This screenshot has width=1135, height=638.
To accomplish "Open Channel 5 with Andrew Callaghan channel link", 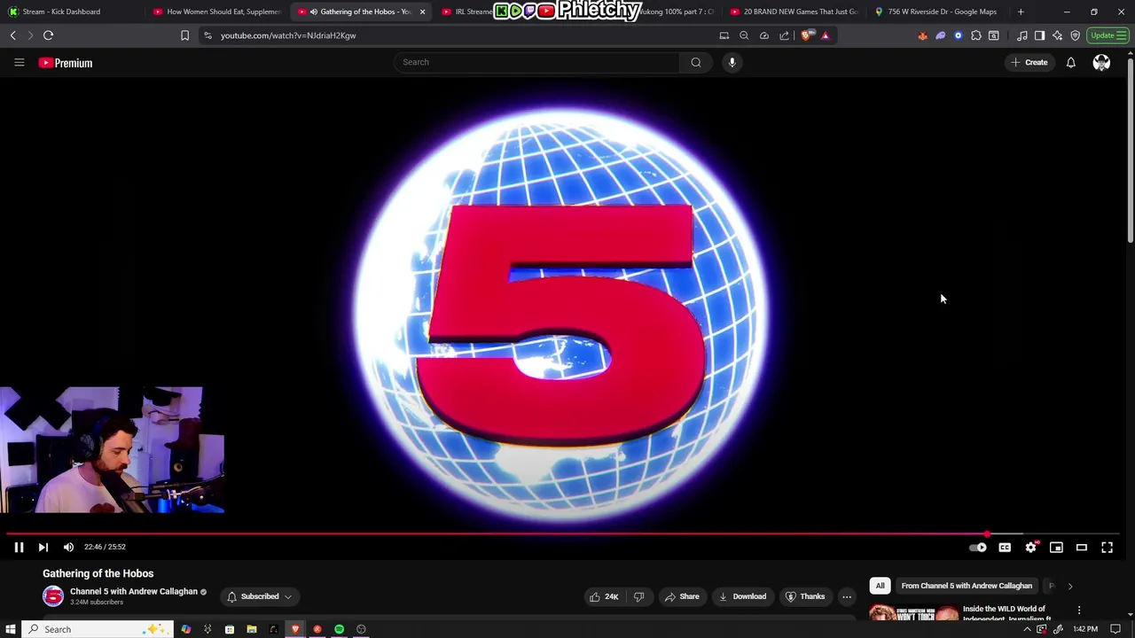I will 134,591.
